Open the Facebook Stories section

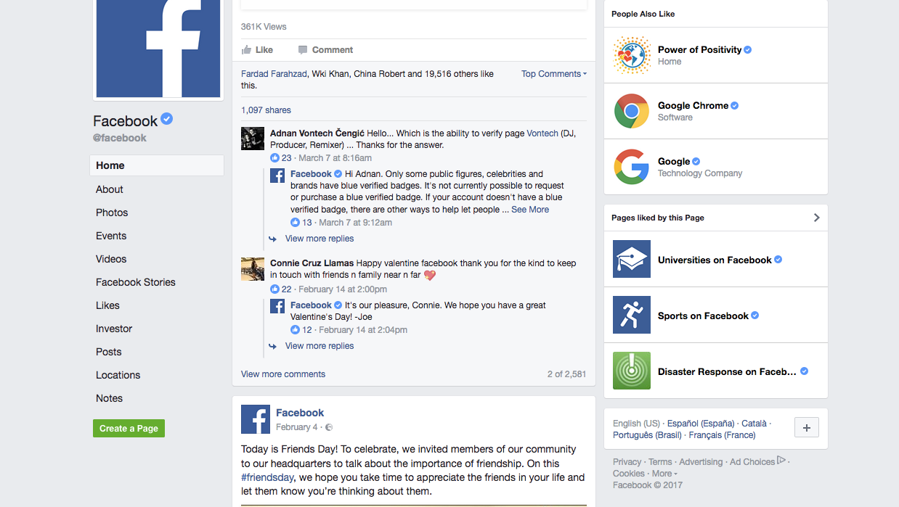(x=136, y=282)
